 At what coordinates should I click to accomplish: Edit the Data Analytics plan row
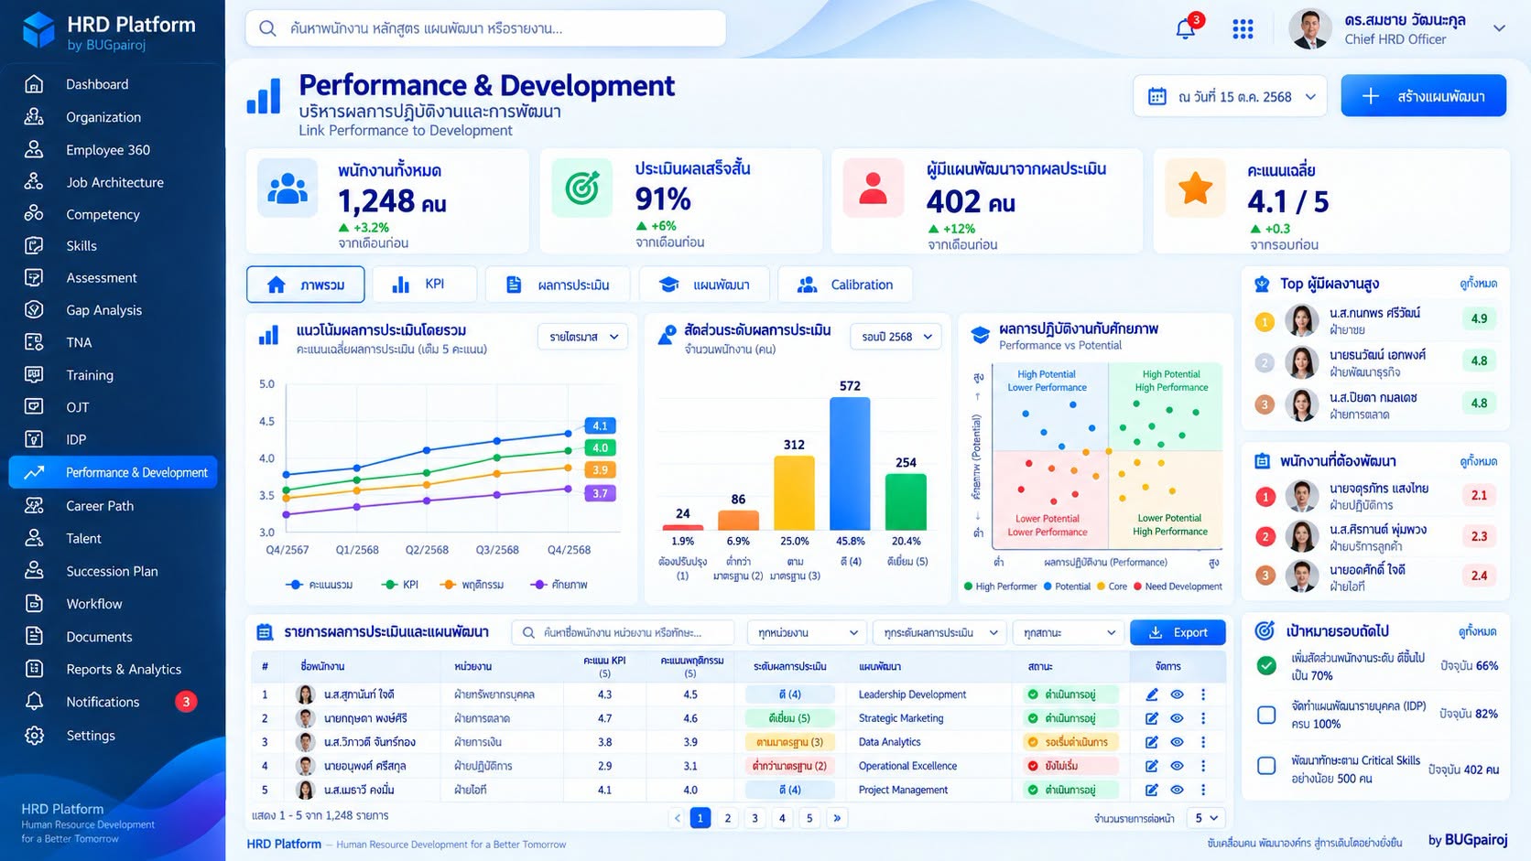point(1152,742)
